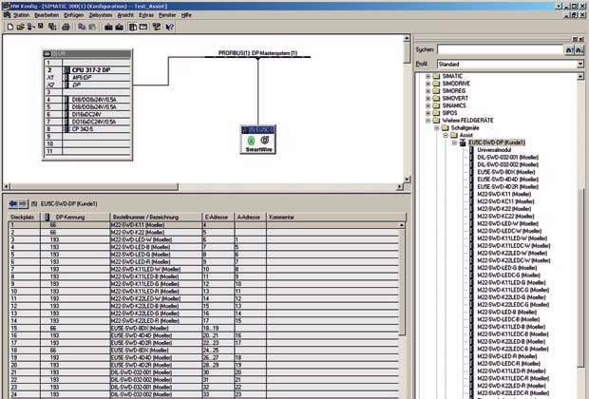Select table row M22-SWD-K11 (Moeller) slot 1
589x399 pixels.
coord(203,225)
